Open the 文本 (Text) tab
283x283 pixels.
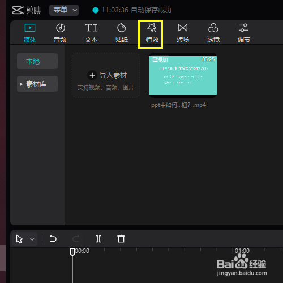click(91, 33)
